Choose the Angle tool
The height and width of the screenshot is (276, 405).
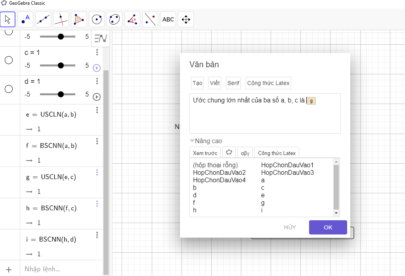(132, 19)
